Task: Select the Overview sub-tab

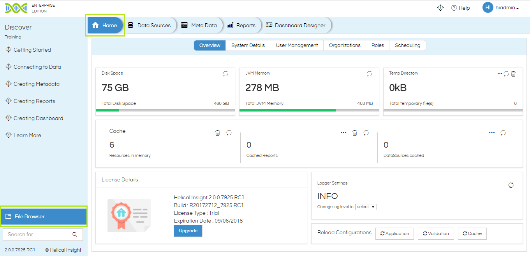Action: pos(210,45)
